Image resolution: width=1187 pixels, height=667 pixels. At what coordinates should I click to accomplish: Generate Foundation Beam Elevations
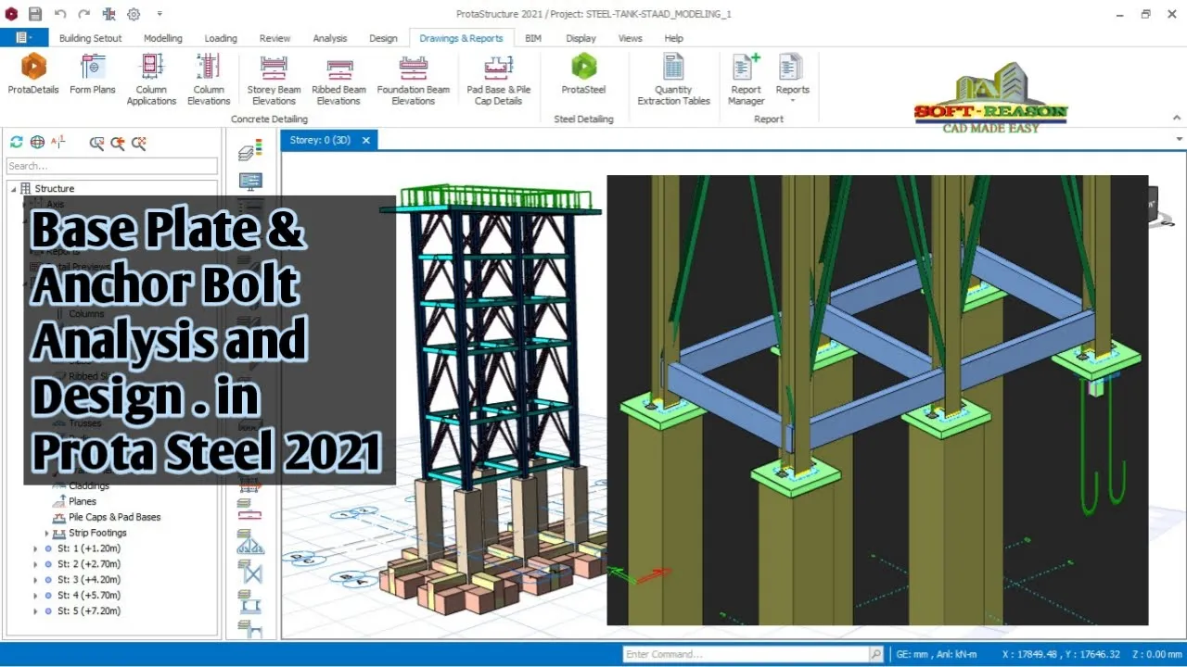click(413, 79)
